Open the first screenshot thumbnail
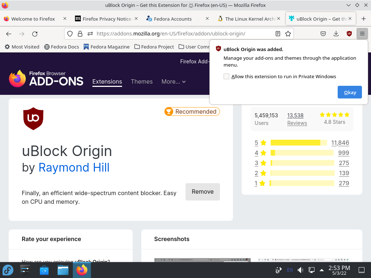The height and width of the screenshot is (278, 371). pos(202,260)
